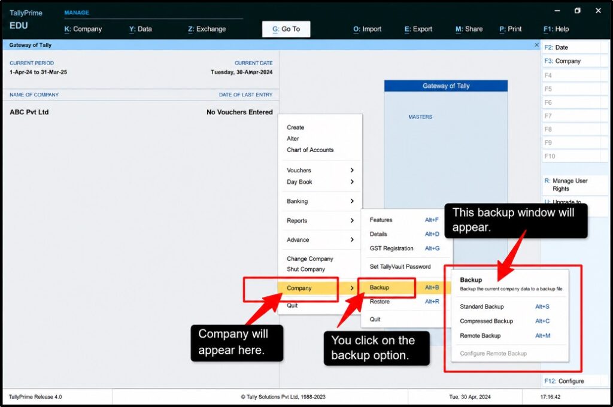
Task: Click current period '1-Apr-24 to 31-Mar-25'
Action: 38,72
